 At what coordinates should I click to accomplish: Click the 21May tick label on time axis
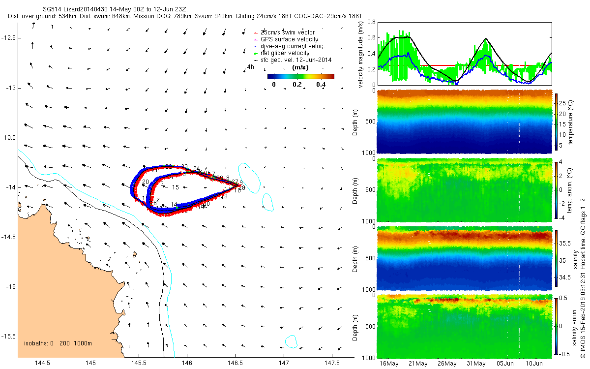(x=418, y=363)
